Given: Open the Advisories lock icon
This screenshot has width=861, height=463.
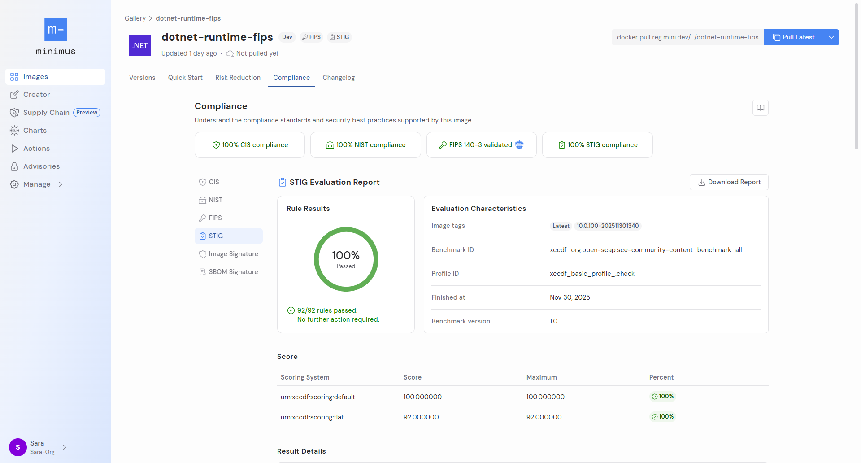Looking at the screenshot, I should click(x=14, y=166).
